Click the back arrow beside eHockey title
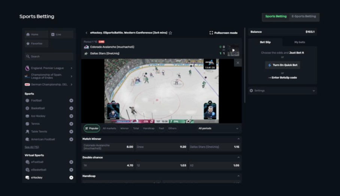Viewport: 340px width, 196px height. coord(86,33)
